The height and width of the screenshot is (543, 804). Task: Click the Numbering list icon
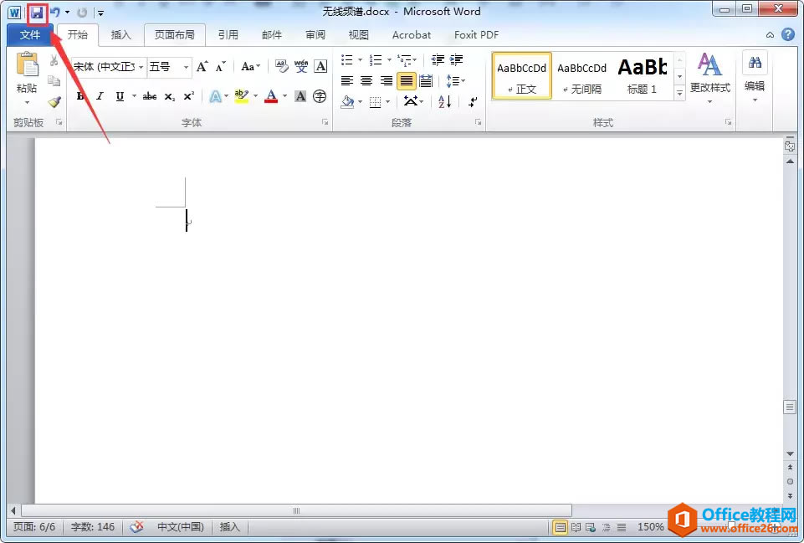point(376,60)
